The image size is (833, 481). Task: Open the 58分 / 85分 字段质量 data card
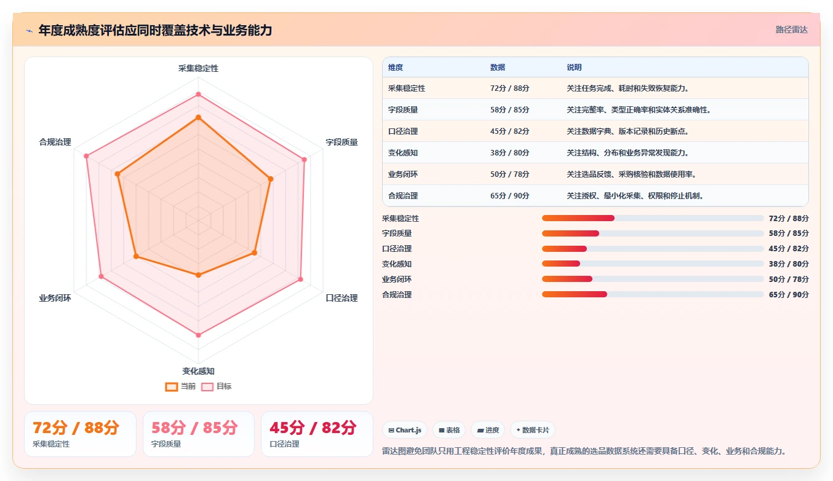pyautogui.click(x=199, y=434)
